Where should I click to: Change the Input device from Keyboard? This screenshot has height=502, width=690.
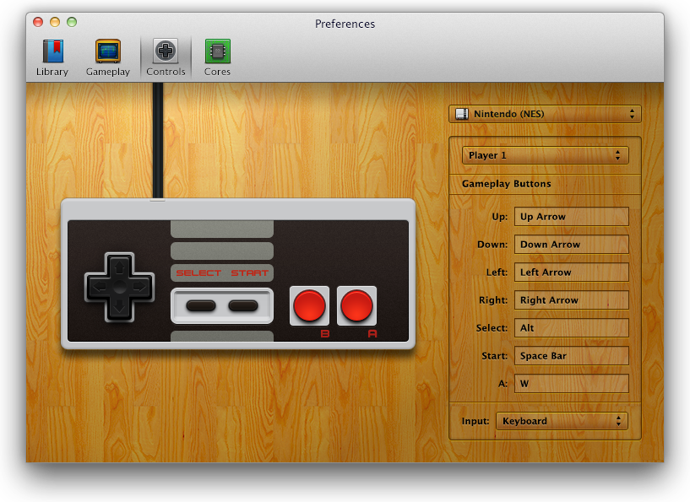(562, 420)
